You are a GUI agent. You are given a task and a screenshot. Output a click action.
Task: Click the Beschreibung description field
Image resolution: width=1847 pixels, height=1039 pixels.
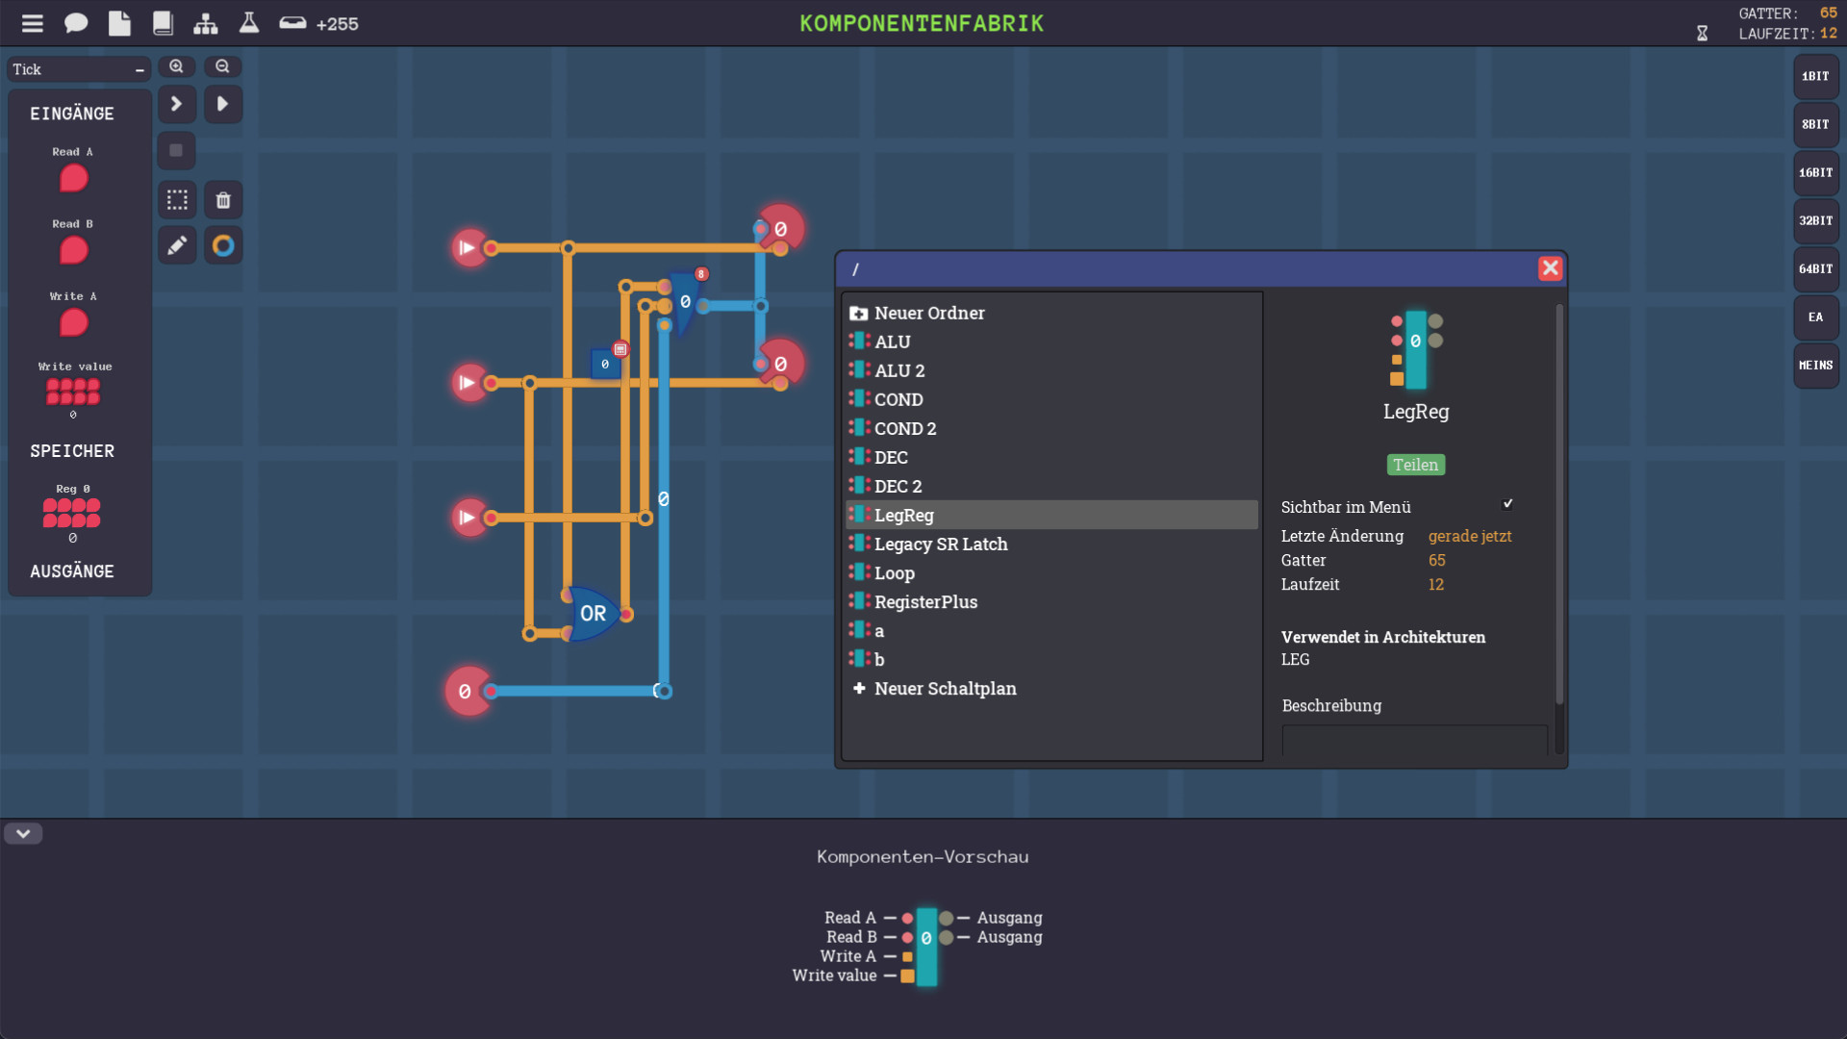click(1414, 740)
